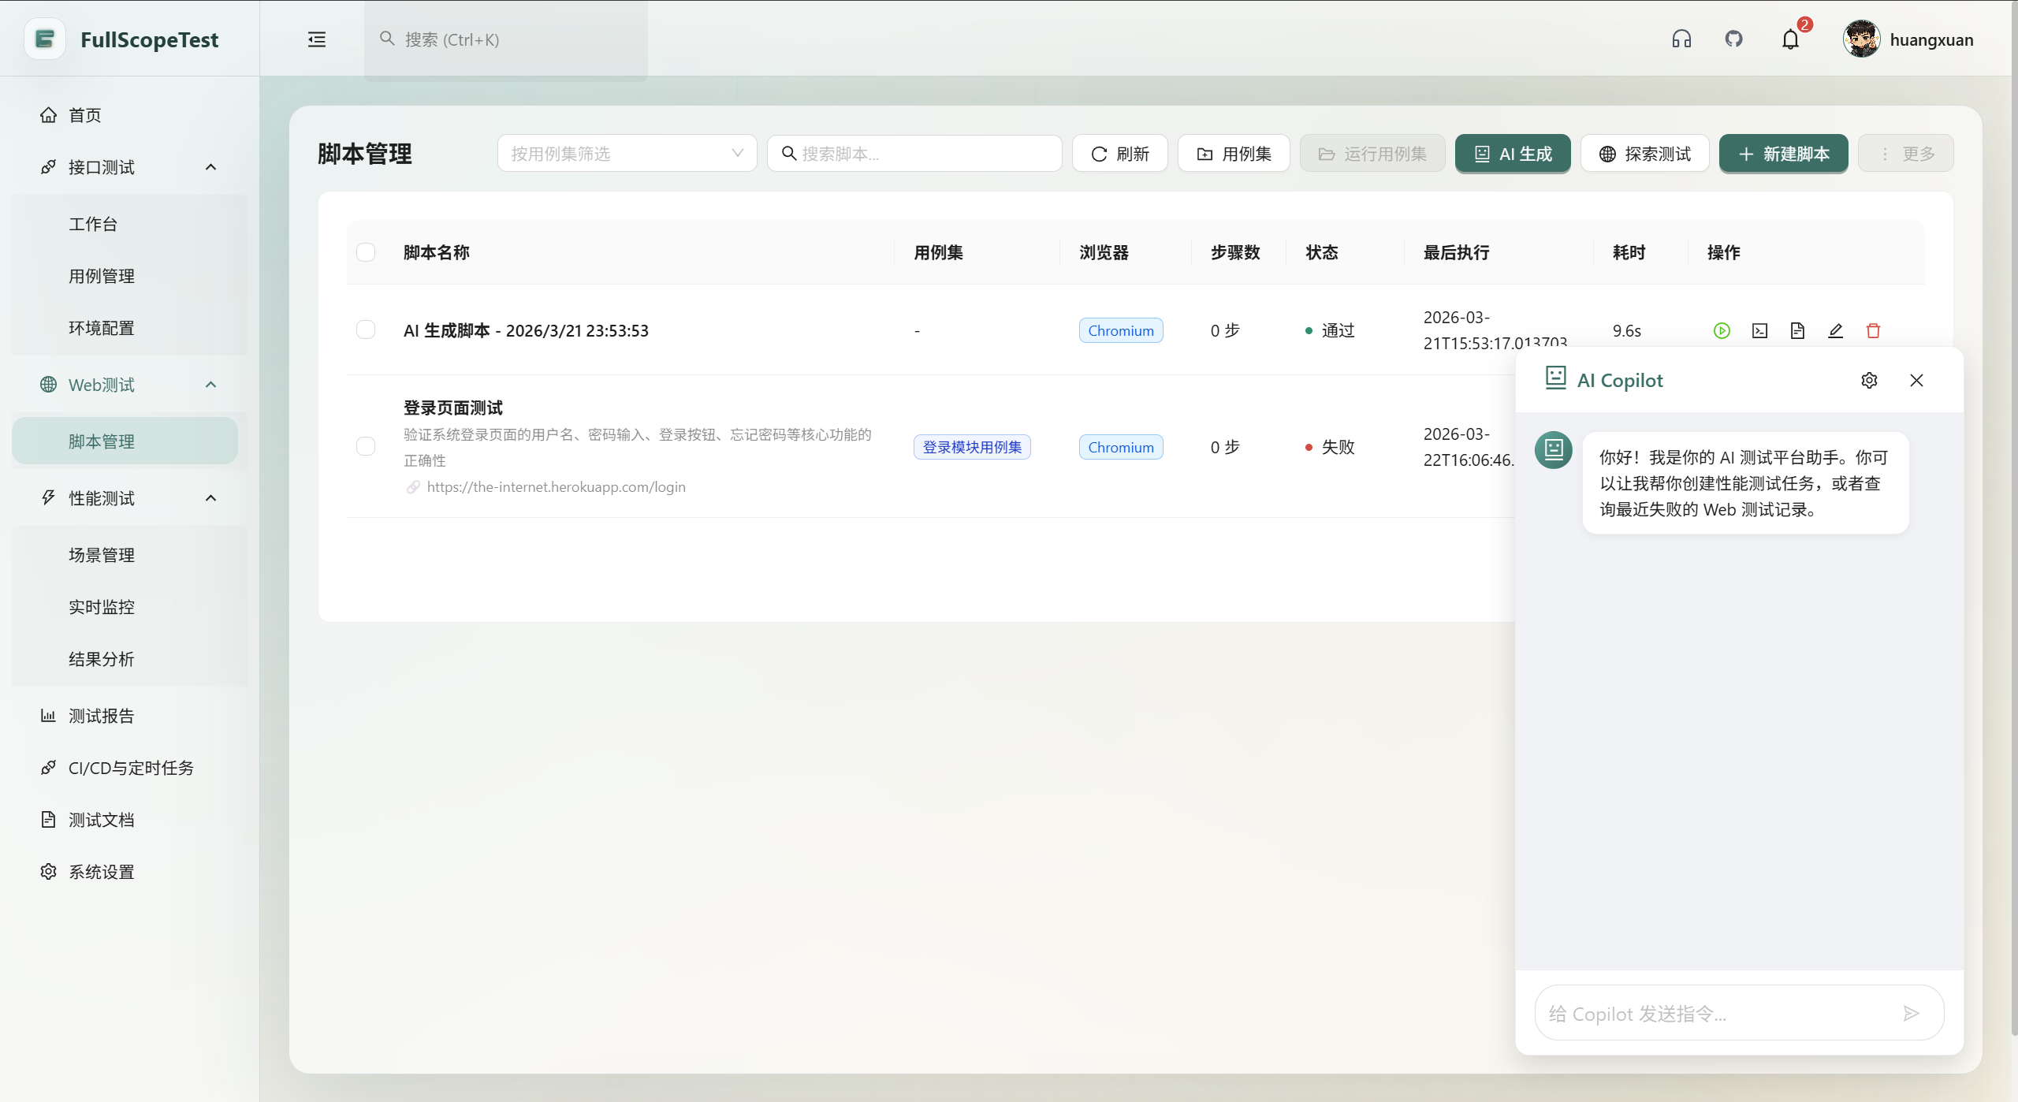Click the AI 生成 button

point(1513,154)
